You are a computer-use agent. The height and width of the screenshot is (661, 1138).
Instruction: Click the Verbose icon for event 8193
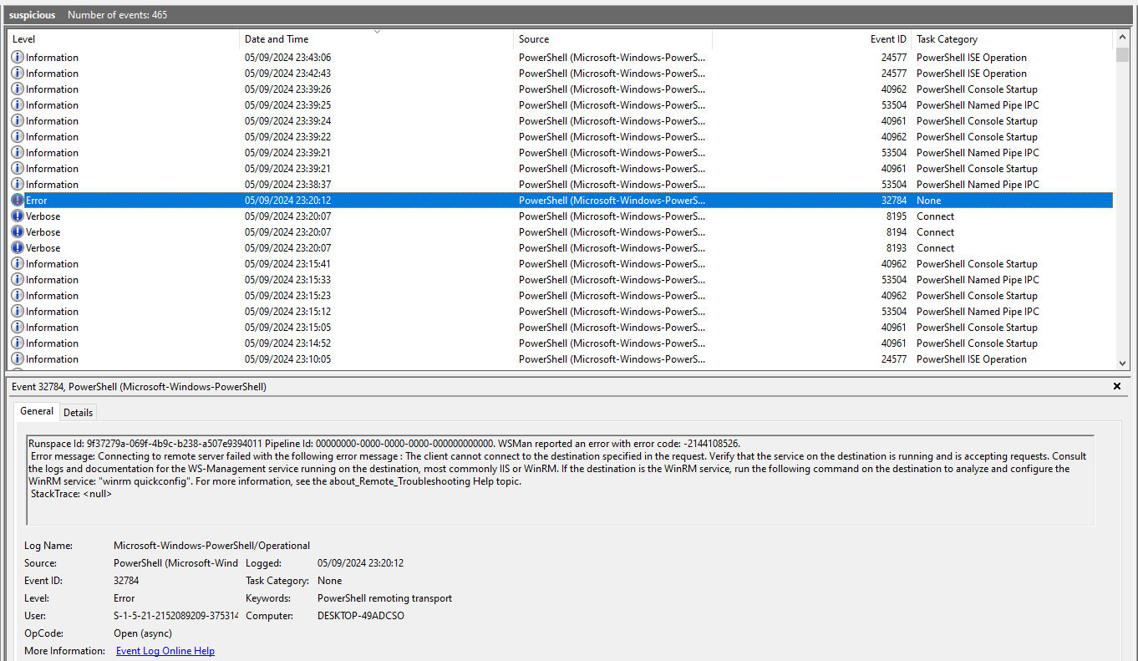[18, 248]
